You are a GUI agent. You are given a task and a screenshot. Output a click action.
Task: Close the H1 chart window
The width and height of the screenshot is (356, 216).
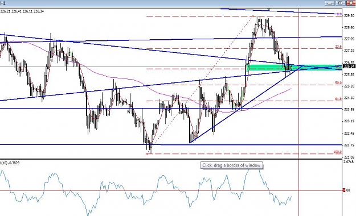coord(351,3)
